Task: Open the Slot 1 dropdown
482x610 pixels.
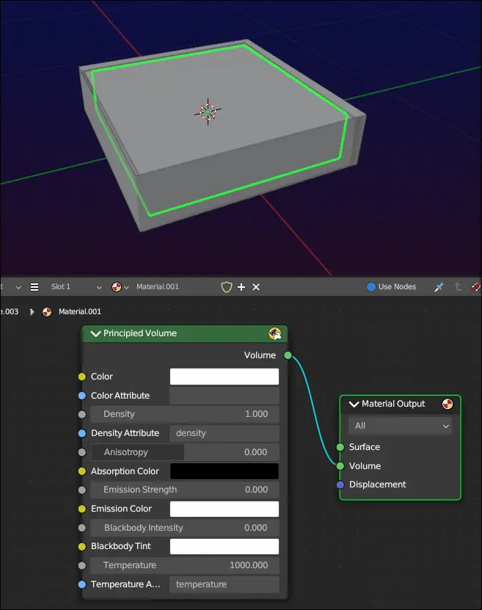Action: click(76, 287)
